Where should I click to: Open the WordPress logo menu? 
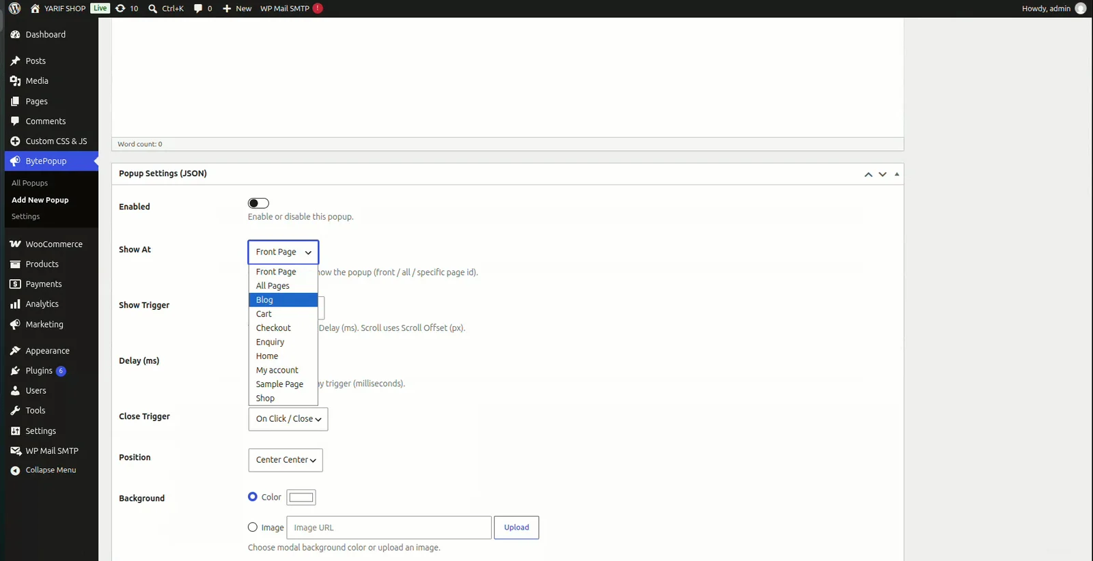tap(14, 8)
